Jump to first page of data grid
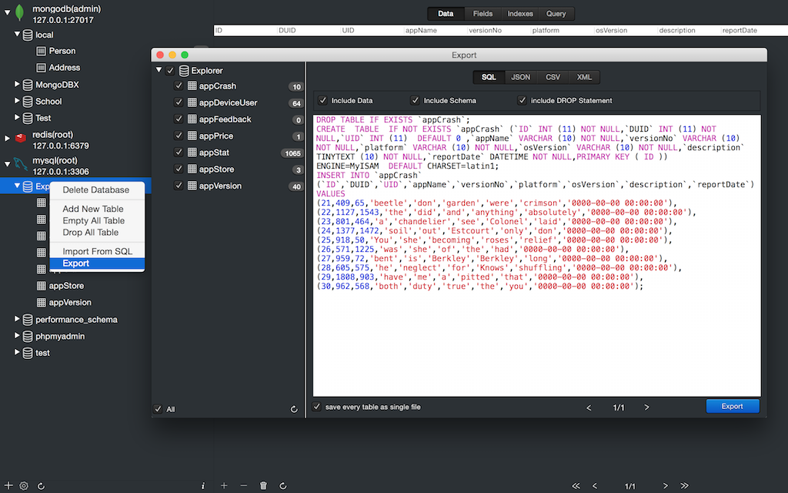Viewport: 788px width, 493px height. pyautogui.click(x=575, y=486)
